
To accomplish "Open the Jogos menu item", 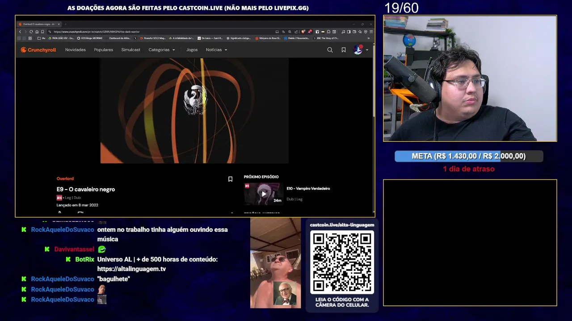I will [x=192, y=50].
